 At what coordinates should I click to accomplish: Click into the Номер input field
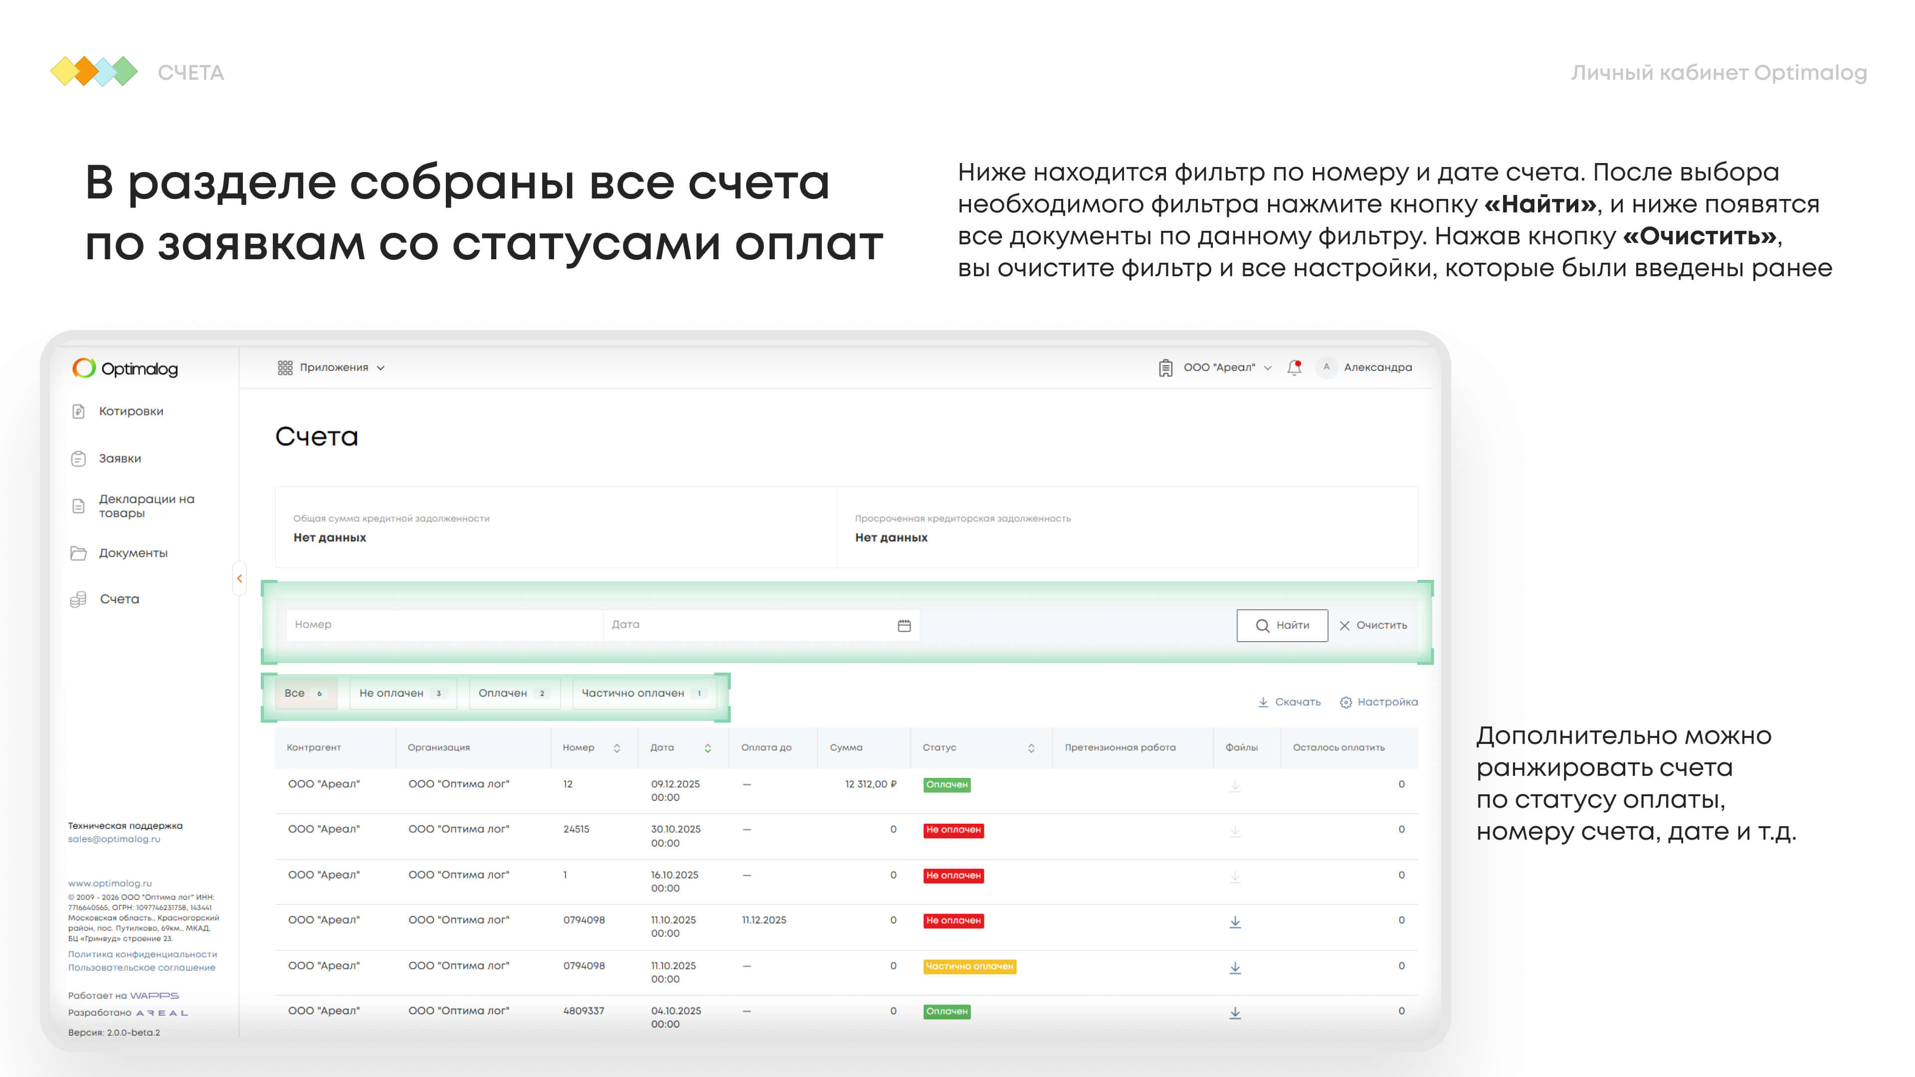(x=444, y=625)
